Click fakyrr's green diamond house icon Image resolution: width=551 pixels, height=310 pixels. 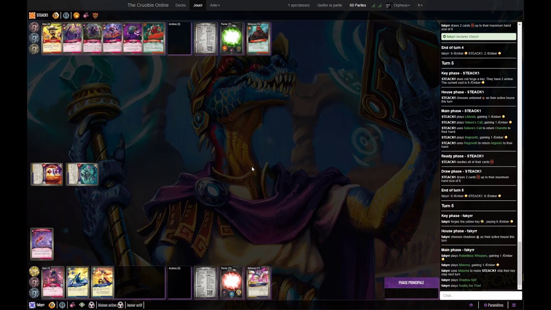[x=82, y=305]
